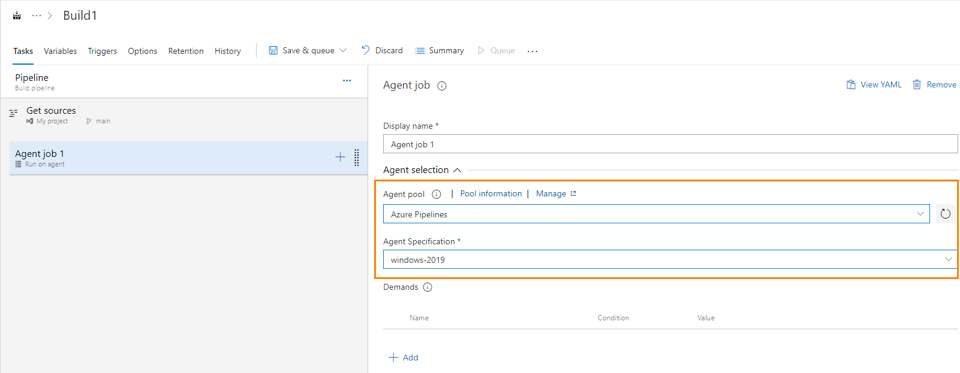Open the Pipeline more options ellipsis
The image size is (960, 373).
click(x=347, y=80)
